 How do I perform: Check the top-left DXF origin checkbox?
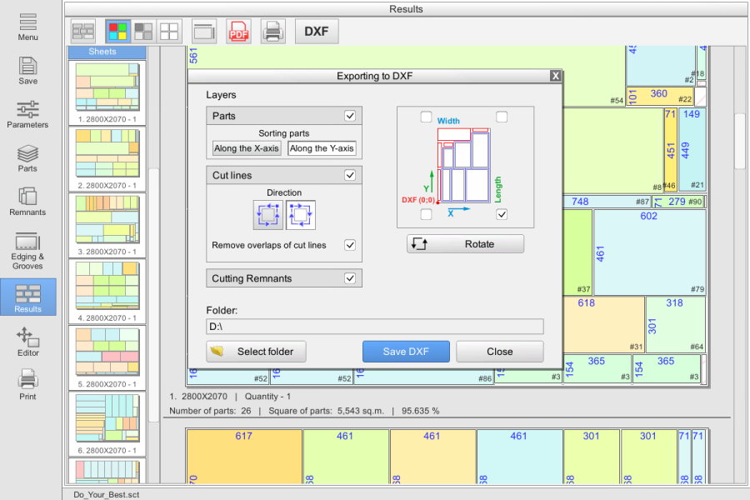pos(426,117)
